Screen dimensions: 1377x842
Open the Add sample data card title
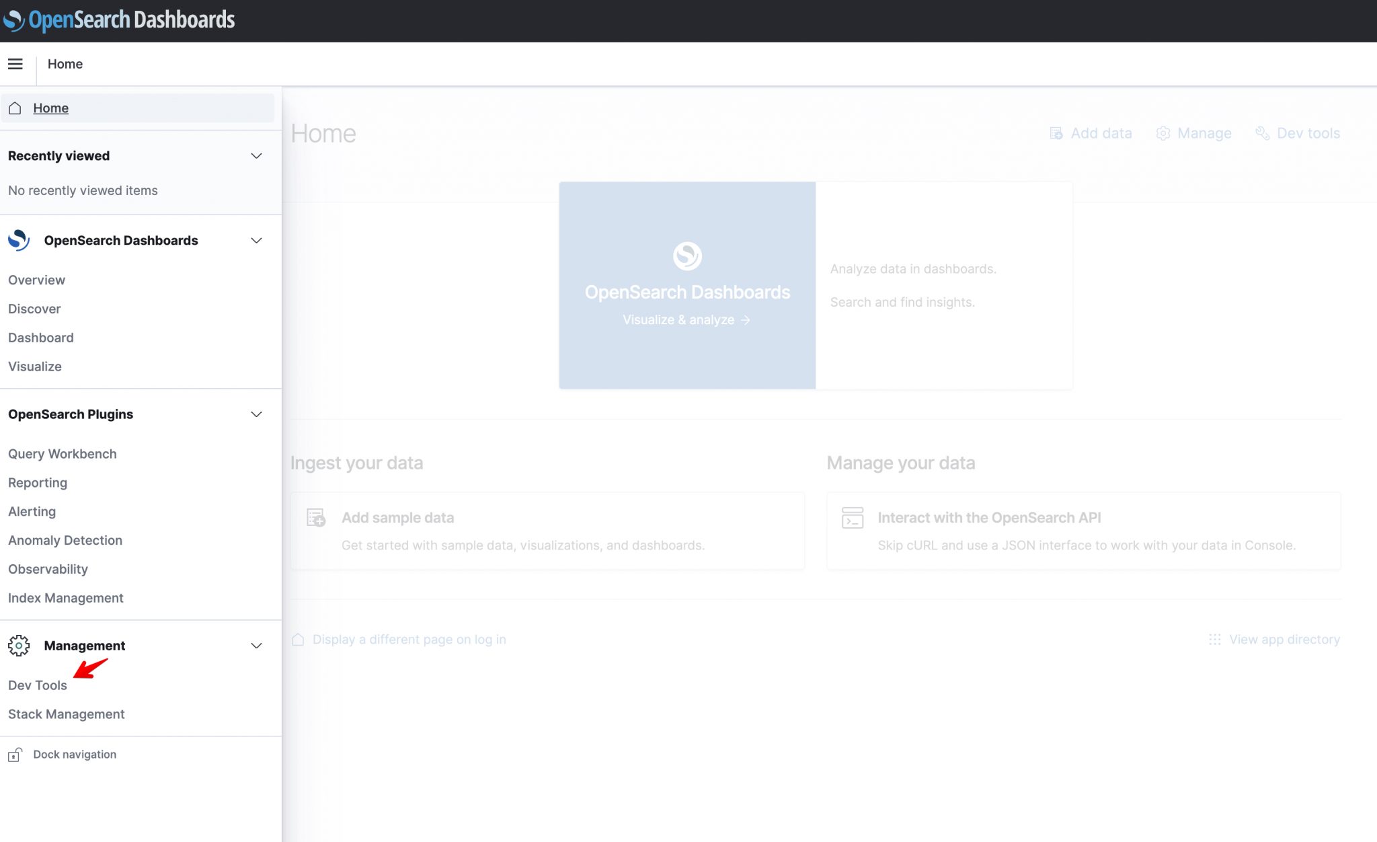coord(397,518)
